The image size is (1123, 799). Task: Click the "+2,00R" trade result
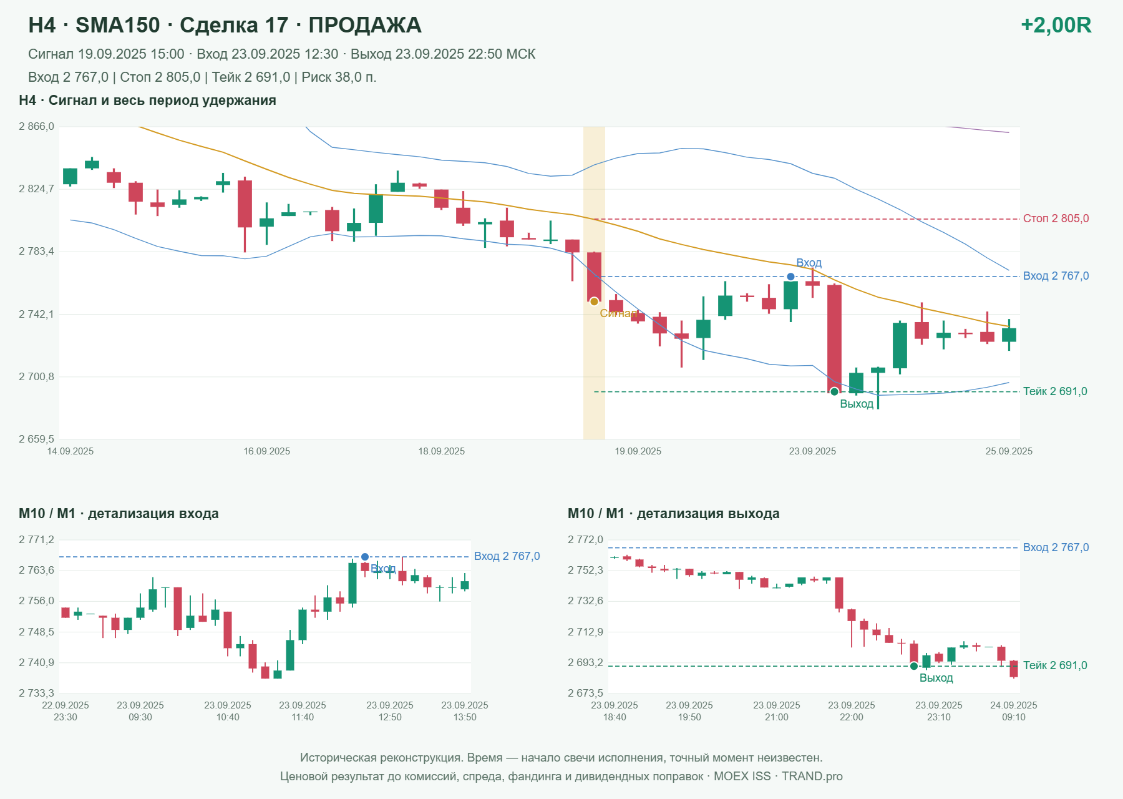(x=1056, y=25)
